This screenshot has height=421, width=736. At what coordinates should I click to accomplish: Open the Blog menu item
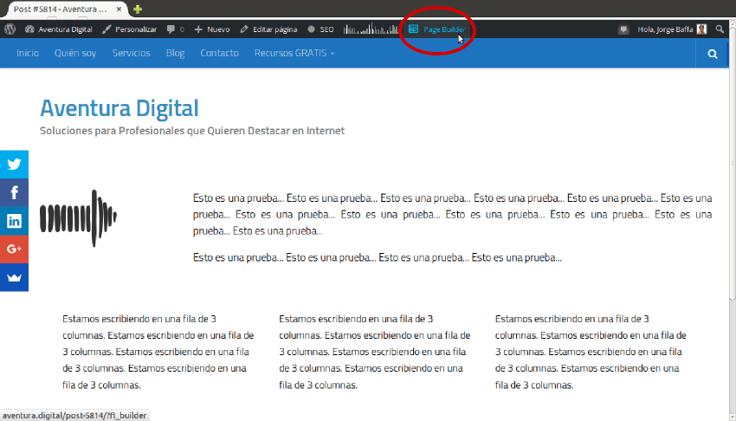tap(175, 54)
